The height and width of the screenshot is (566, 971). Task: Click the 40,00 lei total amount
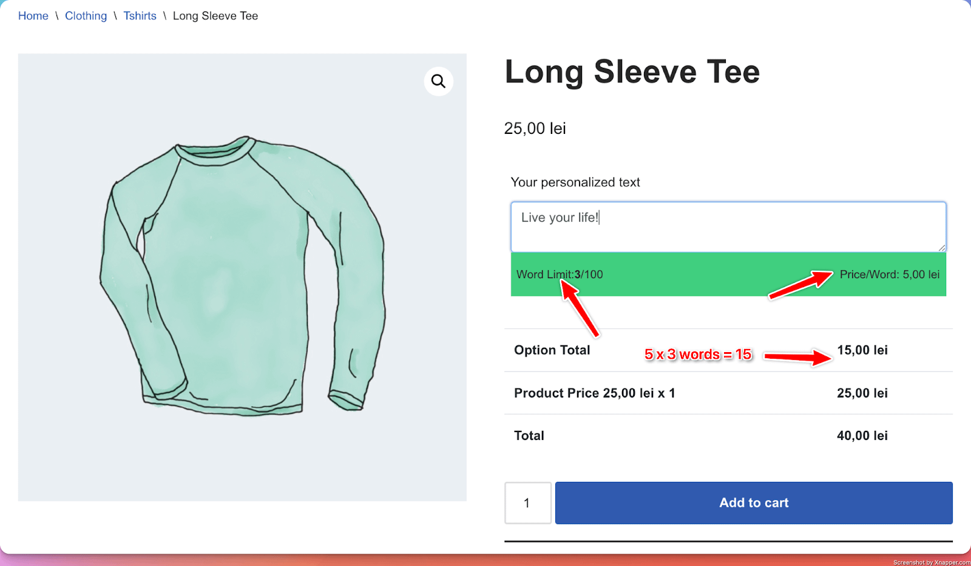pos(862,436)
